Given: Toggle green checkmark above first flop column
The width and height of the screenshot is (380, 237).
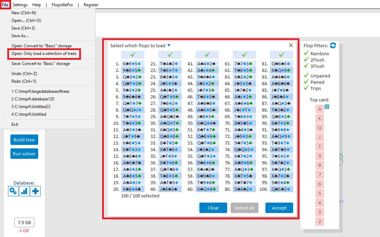Looking at the screenshot, I should coord(133,55).
